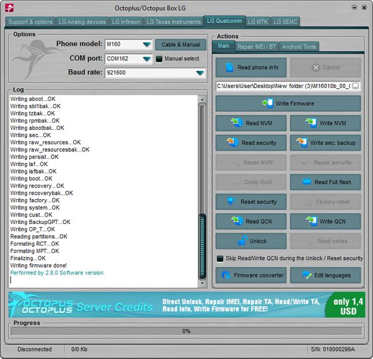373x359 pixels.
Task: Click the Unlock padlock icon
Action: click(242, 241)
